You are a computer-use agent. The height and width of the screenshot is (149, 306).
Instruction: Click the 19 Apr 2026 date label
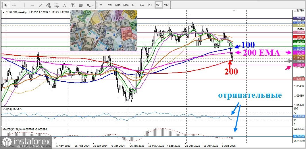pyautogui.click(x=211, y=146)
